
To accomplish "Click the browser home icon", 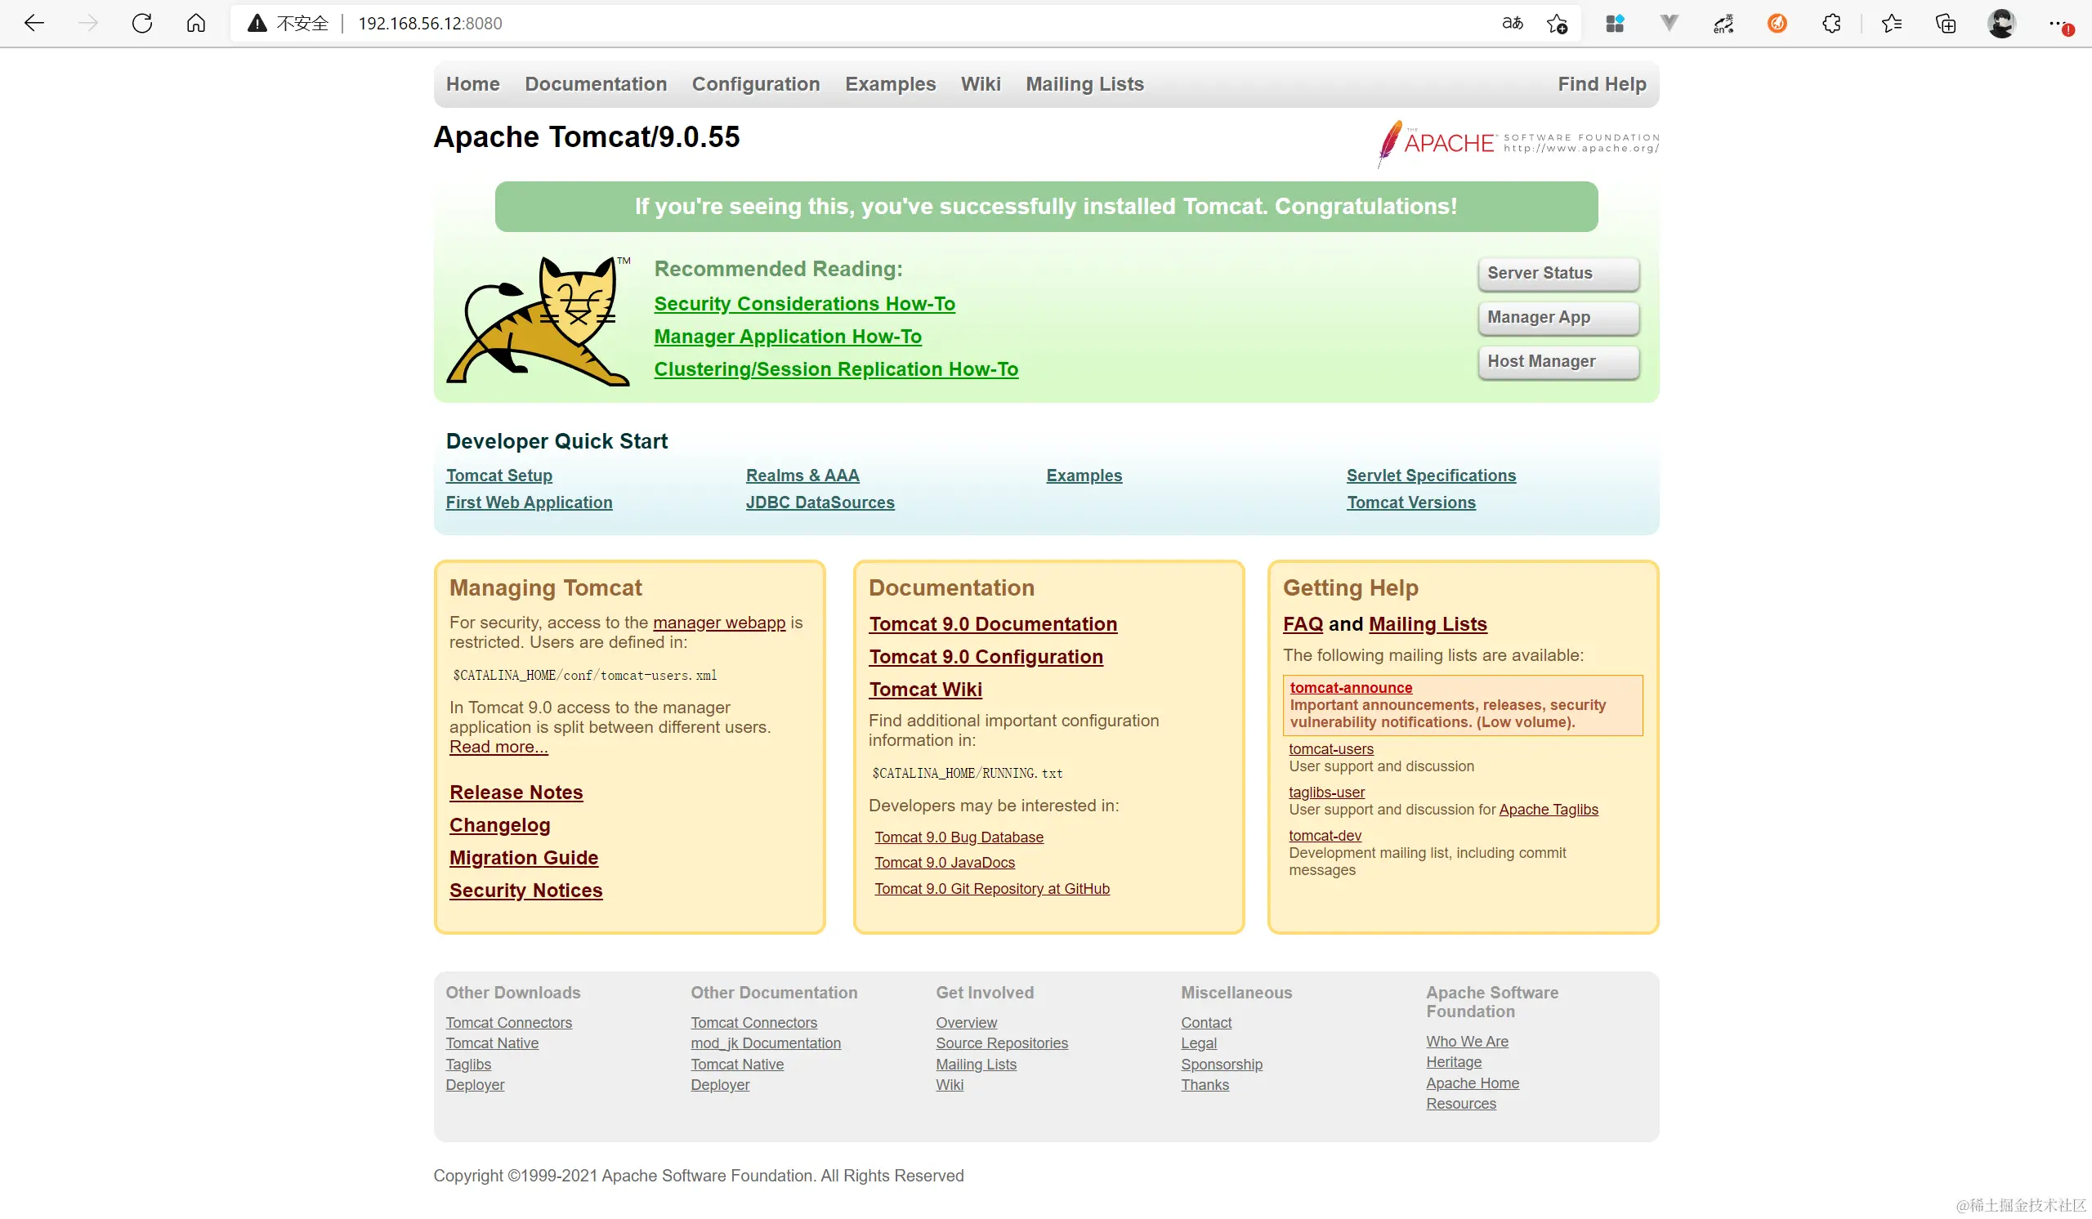I will 196,23.
